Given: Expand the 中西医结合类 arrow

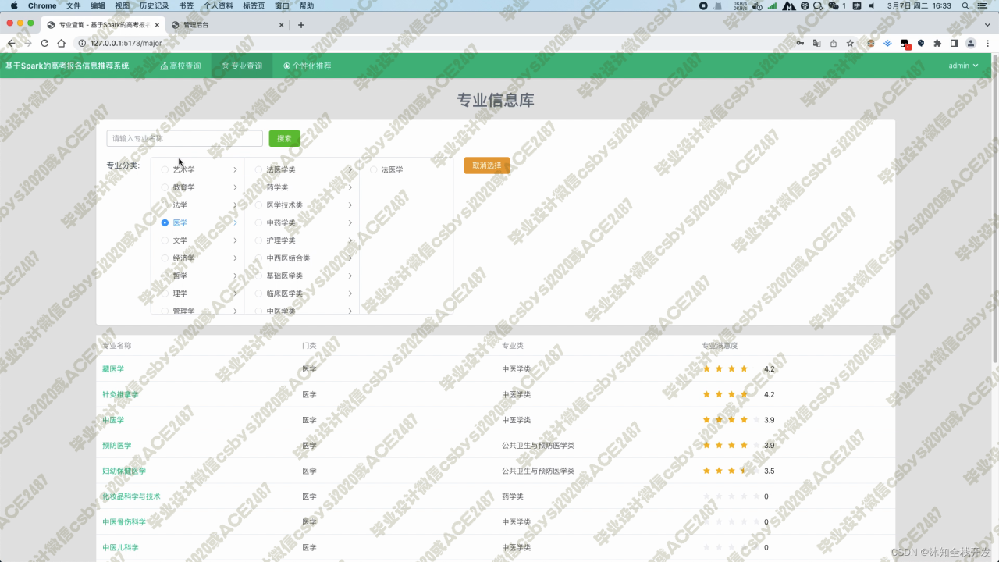Looking at the screenshot, I should point(350,258).
